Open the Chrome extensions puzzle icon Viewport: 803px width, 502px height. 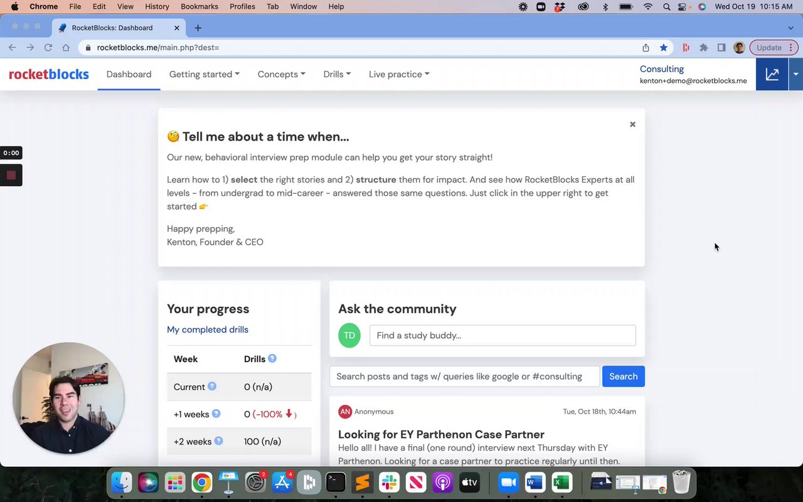coord(704,48)
